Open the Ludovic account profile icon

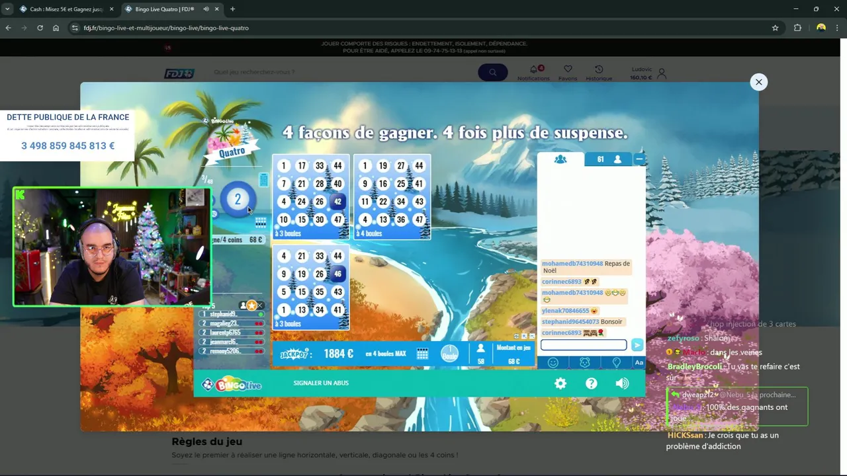661,73
